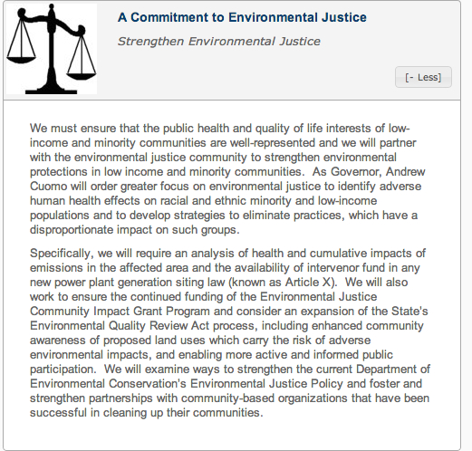This screenshot has height=451, width=472.
Task: Collapse the section with the Less button
Action: coord(423,77)
